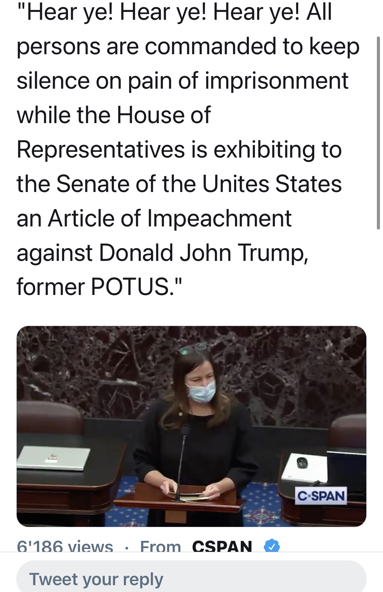This screenshot has height=592, width=383.
Task: Tap the phrase "Article of Impeachment"
Action: pyautogui.click(x=170, y=218)
